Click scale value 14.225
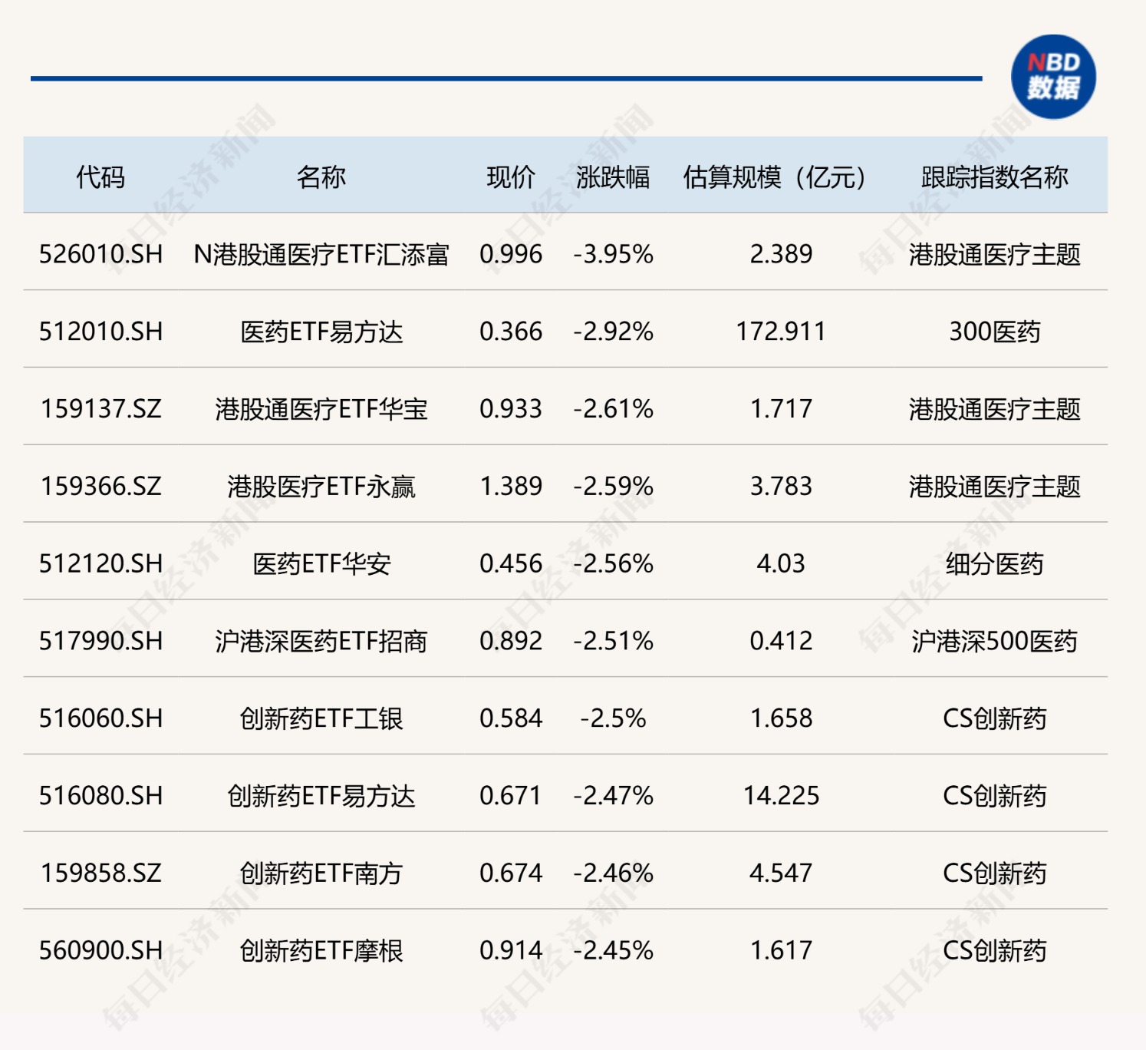The width and height of the screenshot is (1146, 1050). tap(781, 796)
